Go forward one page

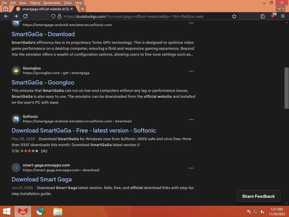pyautogui.click(x=16, y=16)
